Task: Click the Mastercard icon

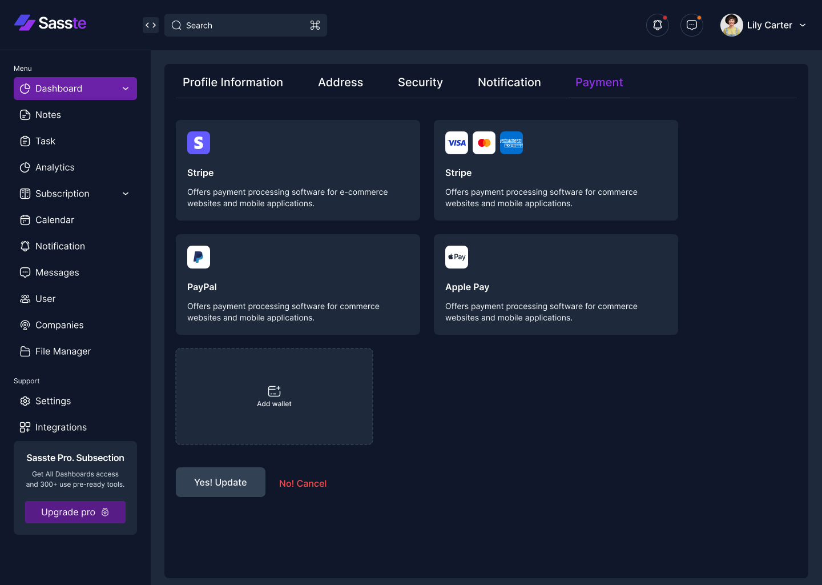Action: click(484, 143)
